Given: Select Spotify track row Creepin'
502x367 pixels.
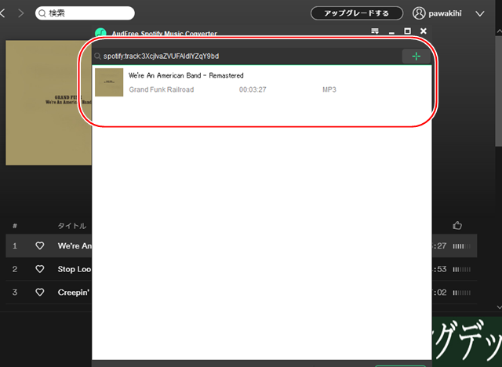Looking at the screenshot, I should (x=49, y=293).
